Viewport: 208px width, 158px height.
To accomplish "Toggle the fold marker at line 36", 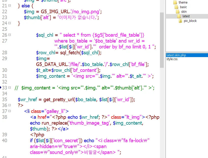I will point(9,105).
